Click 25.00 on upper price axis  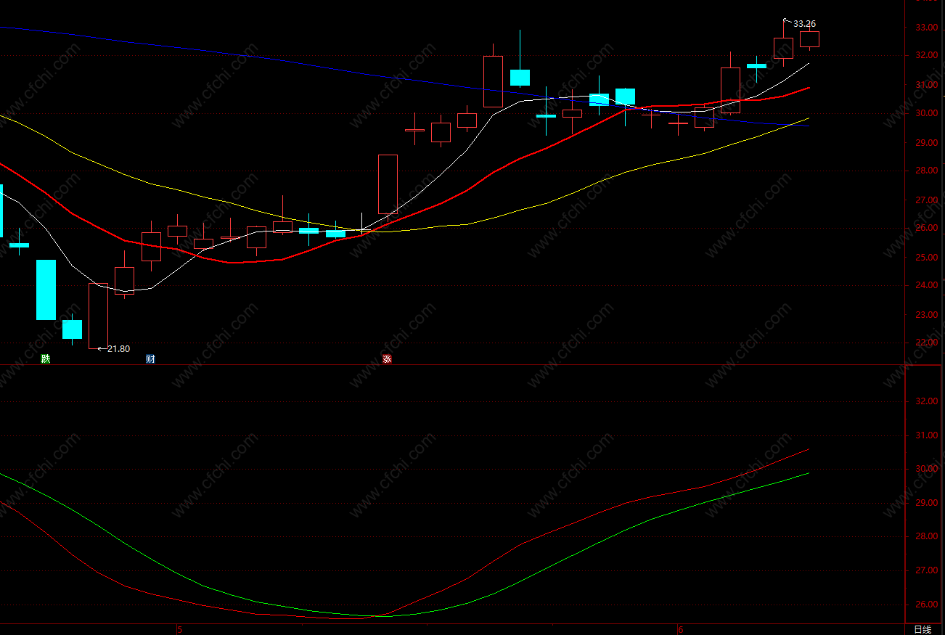click(925, 258)
